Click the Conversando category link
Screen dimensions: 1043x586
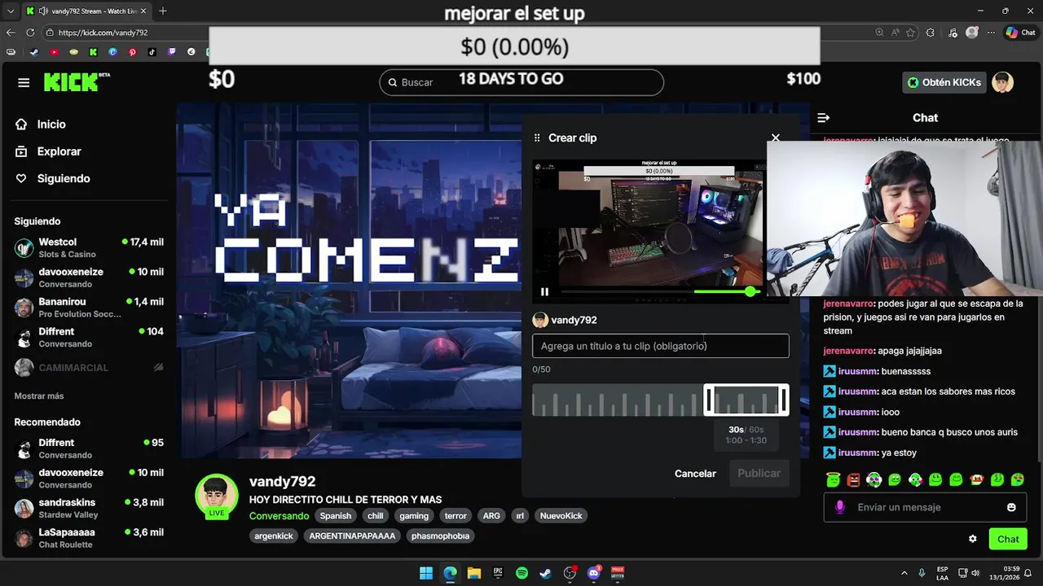pyautogui.click(x=279, y=516)
